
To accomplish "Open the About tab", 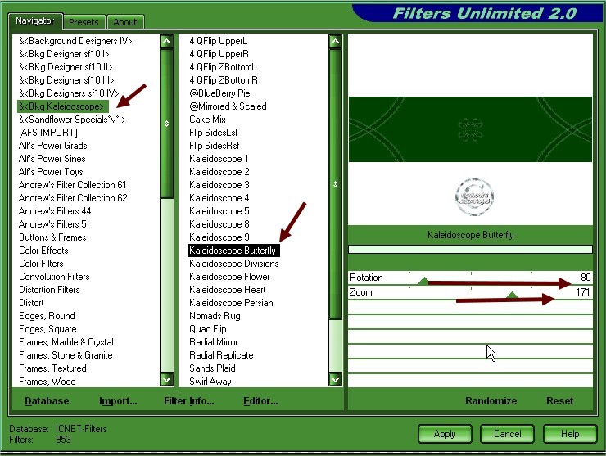I will coord(124,22).
